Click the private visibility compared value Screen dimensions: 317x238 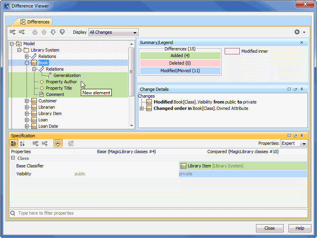click(243, 174)
